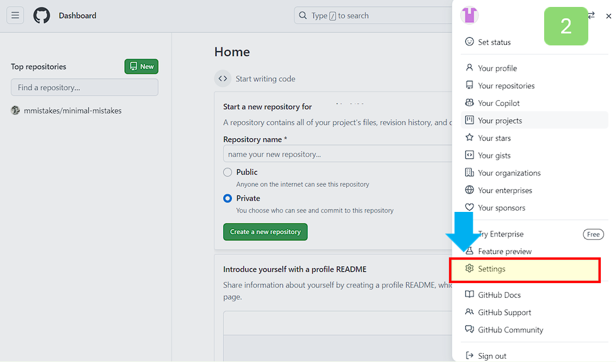Viewport: 616px width, 362px height.
Task: Click Introduce yourself with a profile README
Action: (294, 269)
